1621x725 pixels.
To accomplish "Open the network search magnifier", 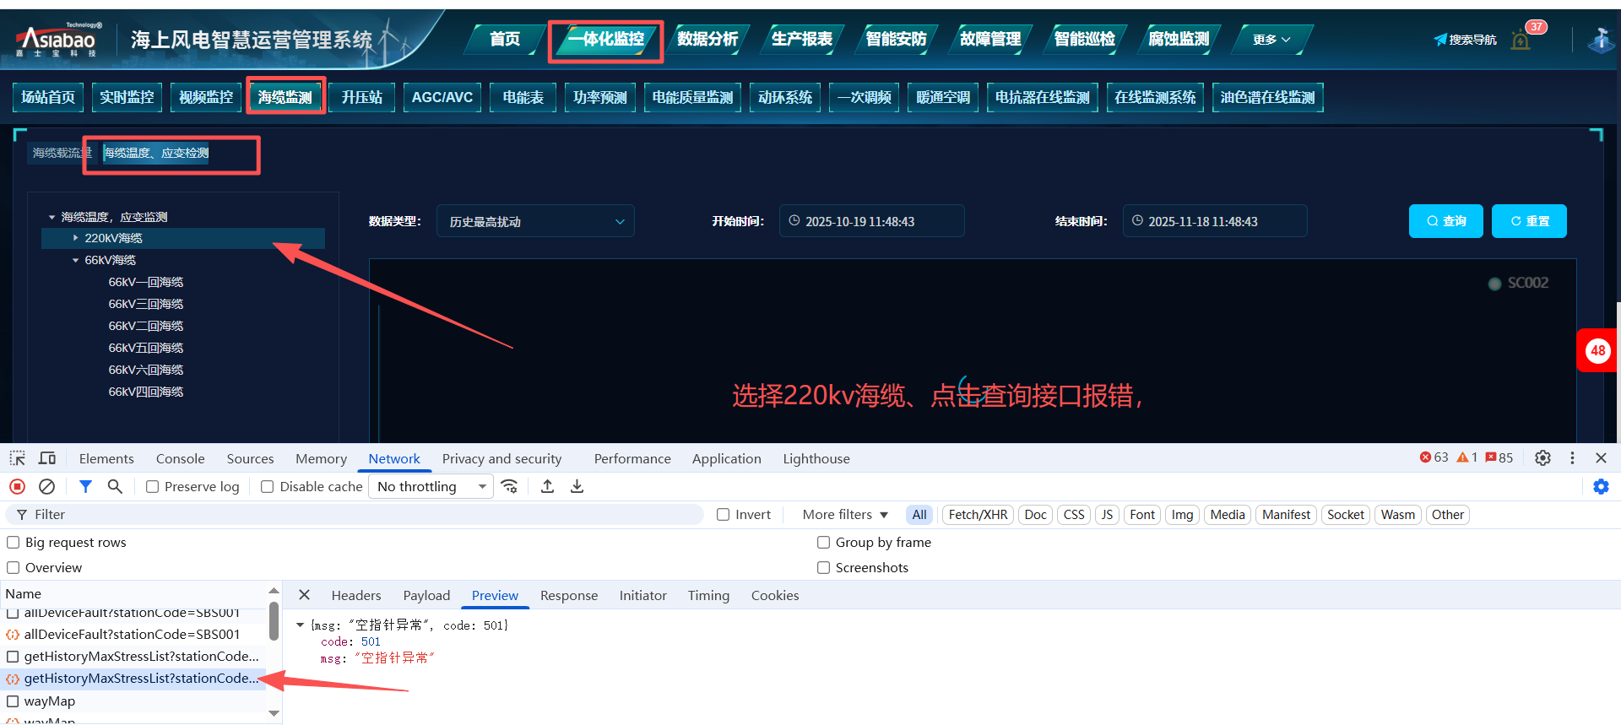I will [x=115, y=486].
